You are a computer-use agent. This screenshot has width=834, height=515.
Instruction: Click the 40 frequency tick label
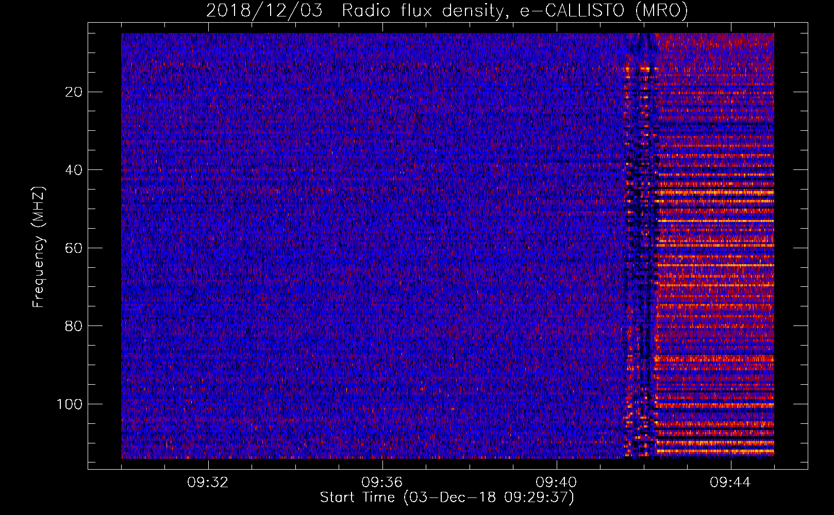(x=74, y=170)
